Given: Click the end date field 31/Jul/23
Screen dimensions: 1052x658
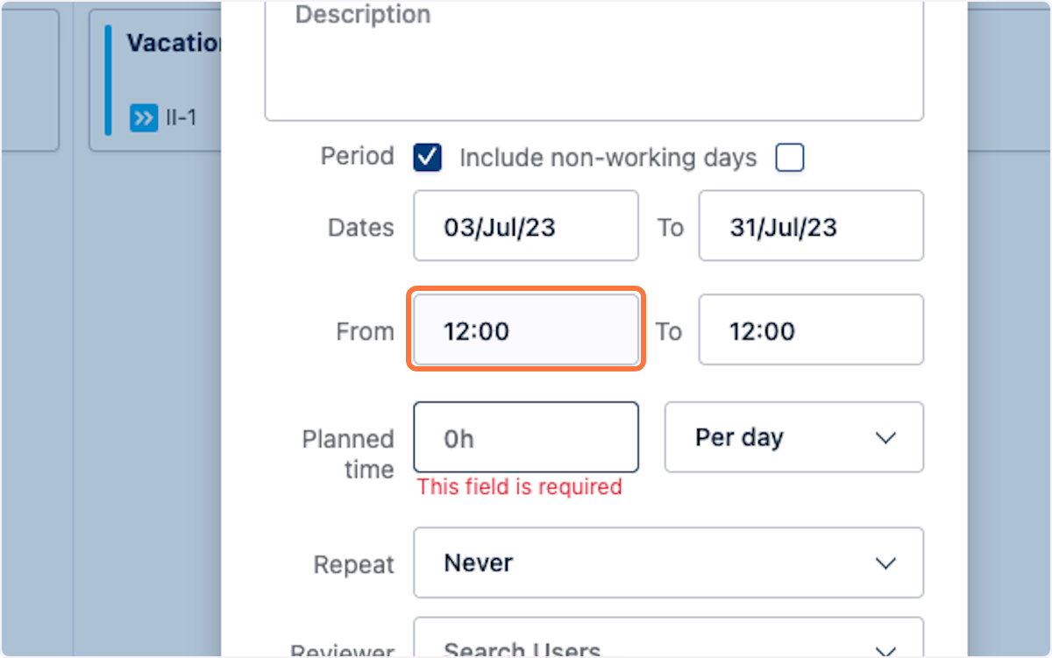Looking at the screenshot, I should (811, 226).
